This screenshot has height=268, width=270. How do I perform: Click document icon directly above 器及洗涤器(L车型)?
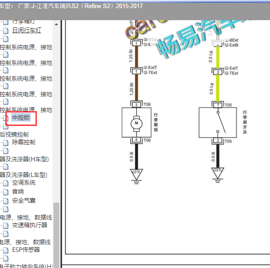coord(6,166)
